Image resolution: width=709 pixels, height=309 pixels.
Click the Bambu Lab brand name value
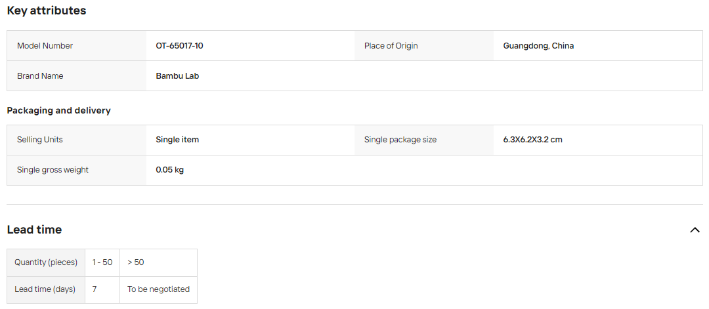[x=177, y=76]
